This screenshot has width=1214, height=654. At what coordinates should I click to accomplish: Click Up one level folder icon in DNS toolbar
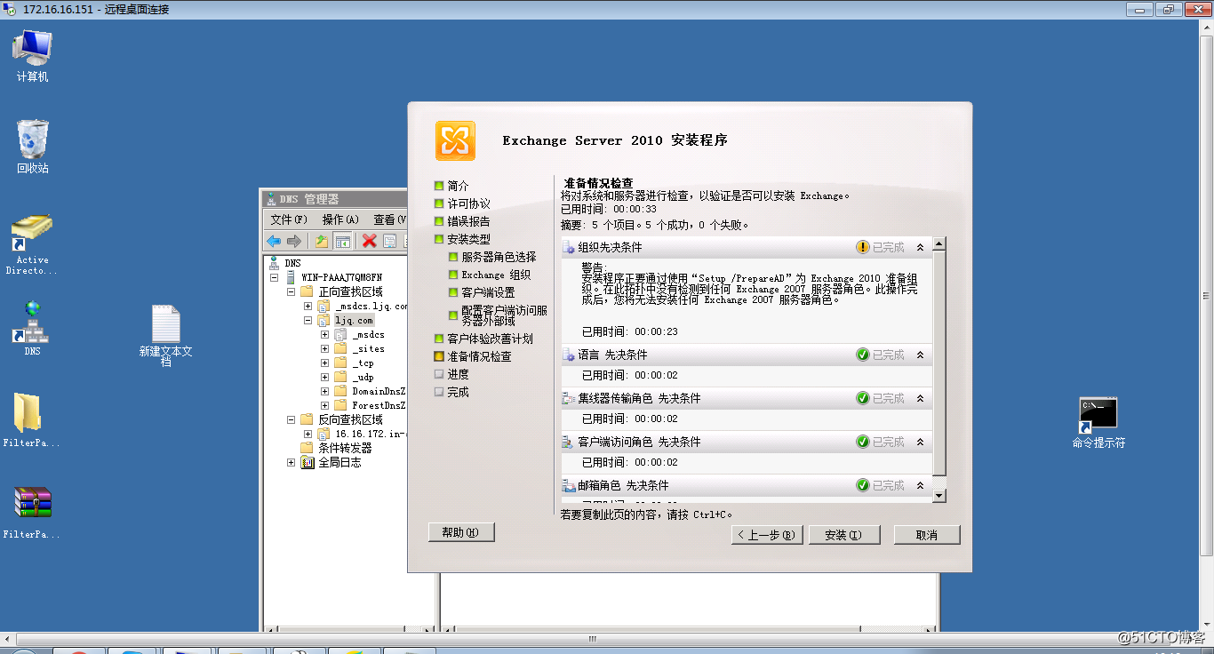coord(322,241)
